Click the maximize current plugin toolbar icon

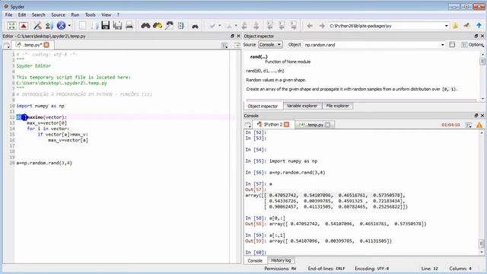pos(11,25)
